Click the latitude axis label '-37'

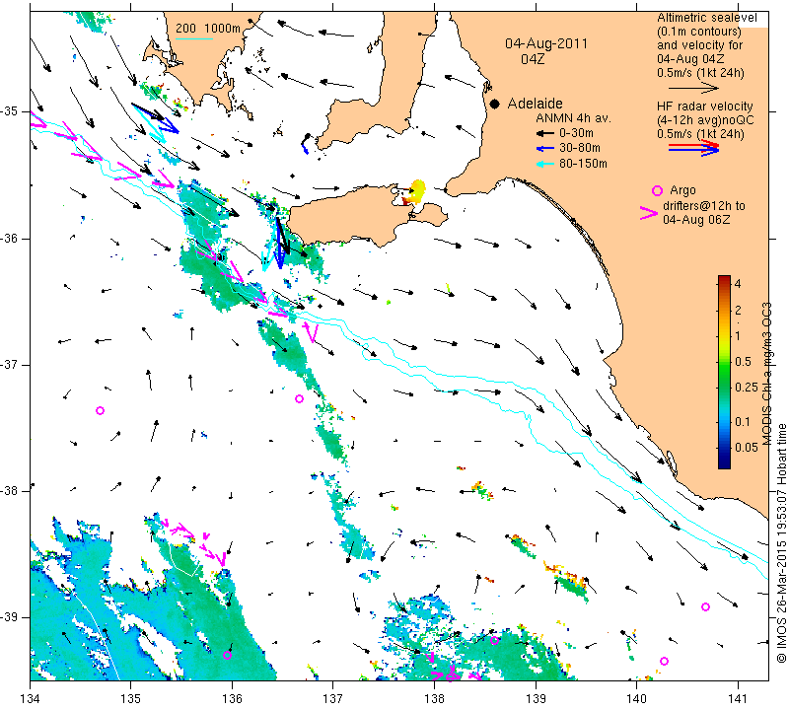[x=10, y=364]
